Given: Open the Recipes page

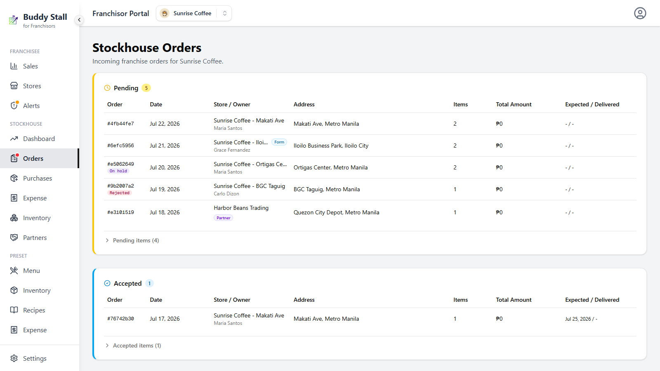Looking at the screenshot, I should click(x=40, y=310).
